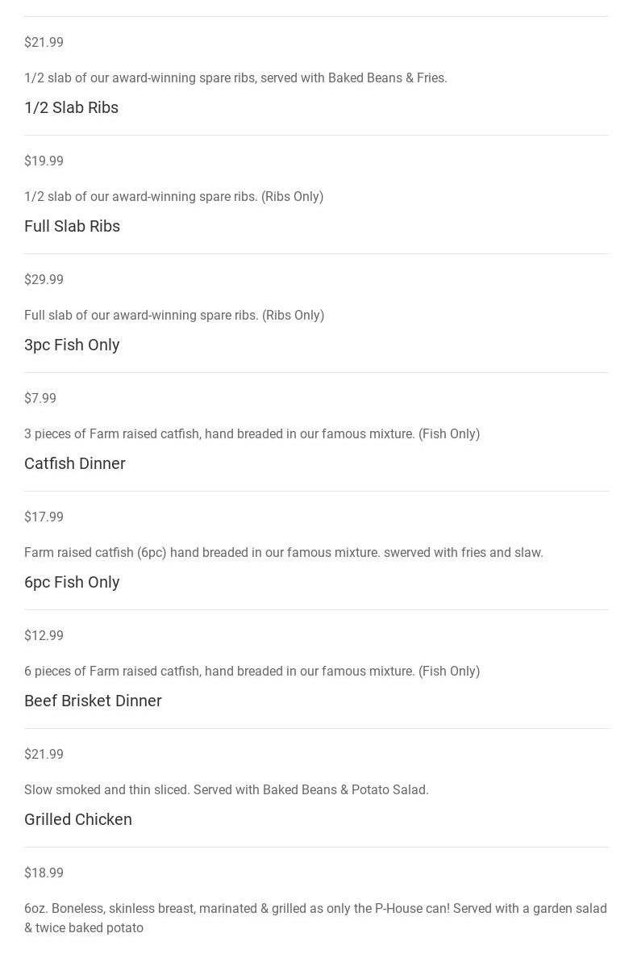This screenshot has width=633, height=971.
Task: Select the 3 pieces catfish description text
Action: (252, 433)
